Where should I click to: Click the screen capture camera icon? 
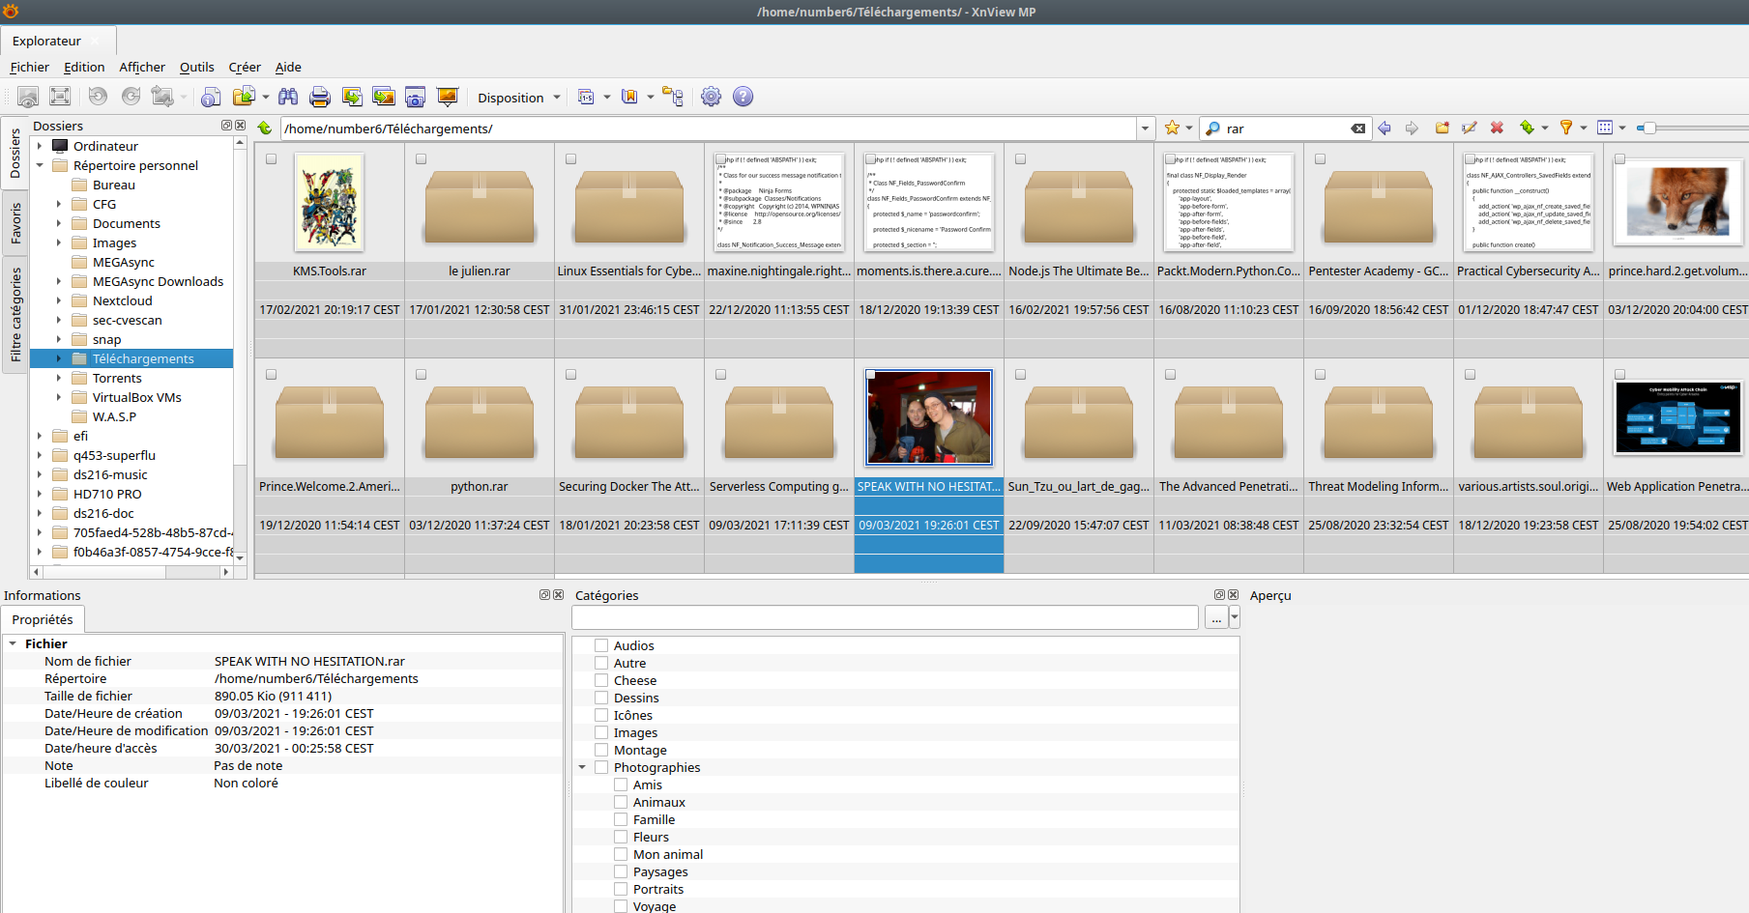click(415, 97)
